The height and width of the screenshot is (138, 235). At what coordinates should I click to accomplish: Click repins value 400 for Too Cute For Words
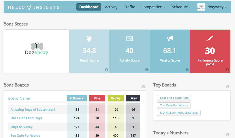(116, 135)
